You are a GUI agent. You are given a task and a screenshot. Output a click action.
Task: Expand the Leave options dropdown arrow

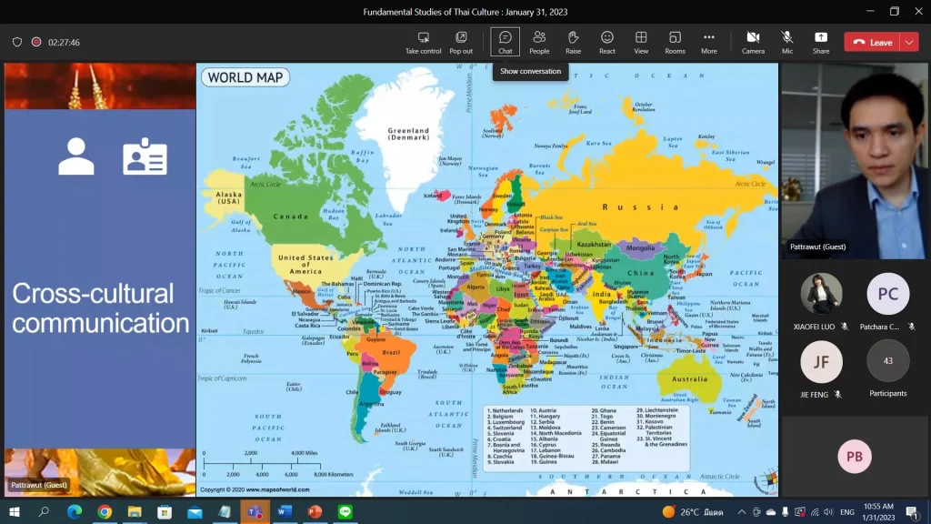pyautogui.click(x=909, y=42)
